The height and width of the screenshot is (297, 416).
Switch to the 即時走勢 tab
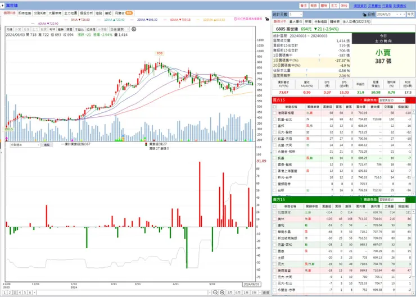tap(25, 13)
